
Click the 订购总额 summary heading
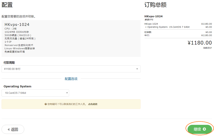[155, 5]
